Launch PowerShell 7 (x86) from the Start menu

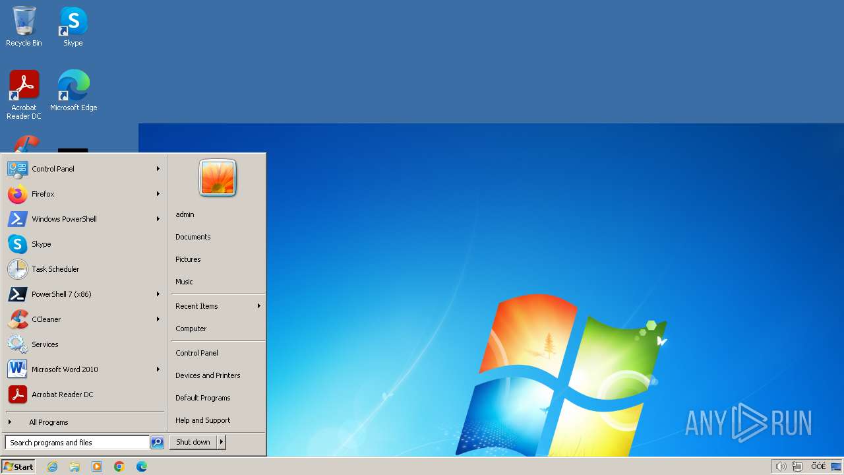coord(84,294)
